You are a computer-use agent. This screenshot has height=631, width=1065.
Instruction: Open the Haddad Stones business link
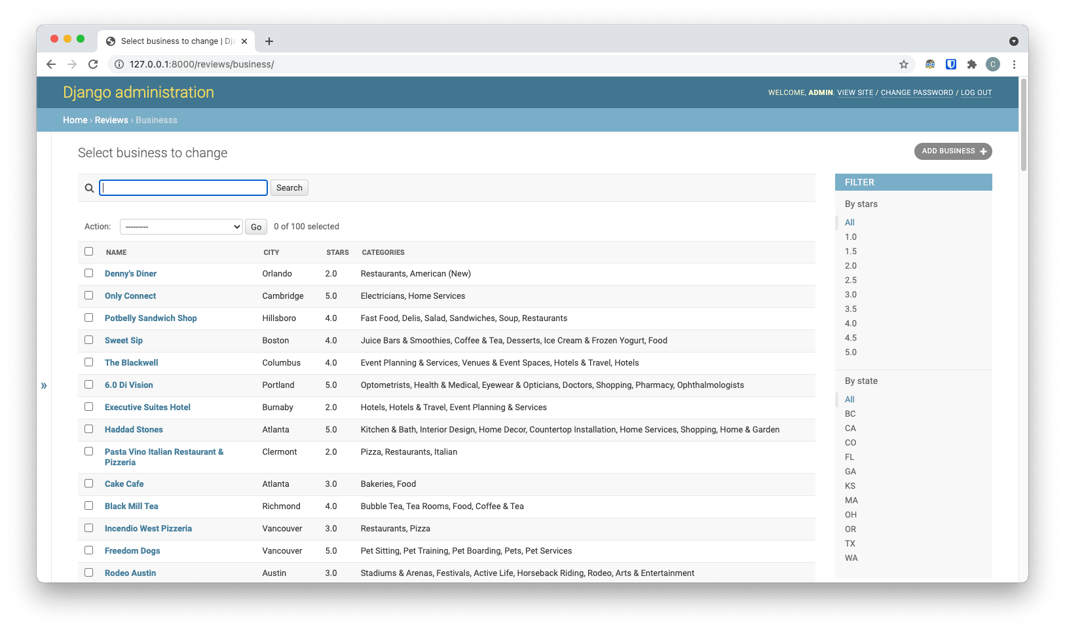(x=134, y=430)
